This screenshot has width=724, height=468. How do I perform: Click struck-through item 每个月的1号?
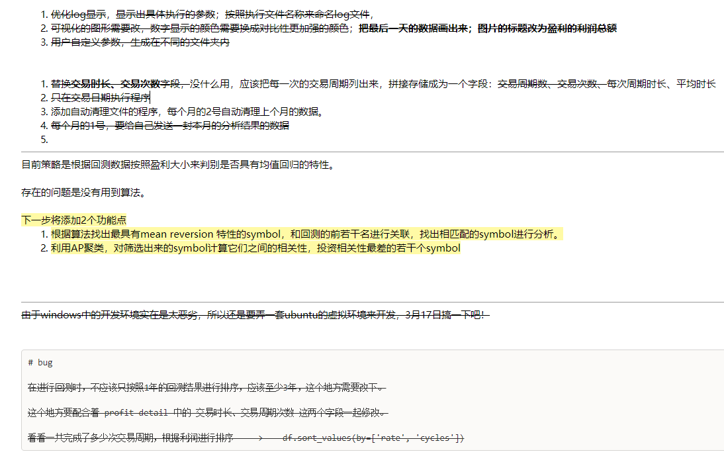click(169, 126)
